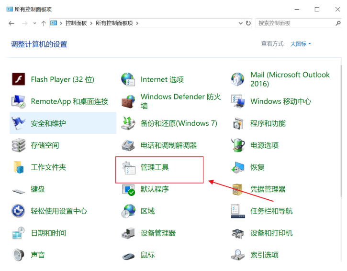
Task: Click the 区域 globe and clock icon
Action: (x=128, y=211)
